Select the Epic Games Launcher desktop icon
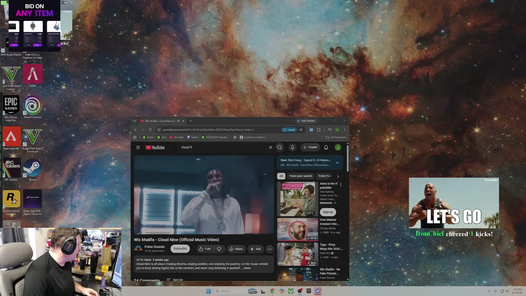The image size is (526, 296). 11,109
